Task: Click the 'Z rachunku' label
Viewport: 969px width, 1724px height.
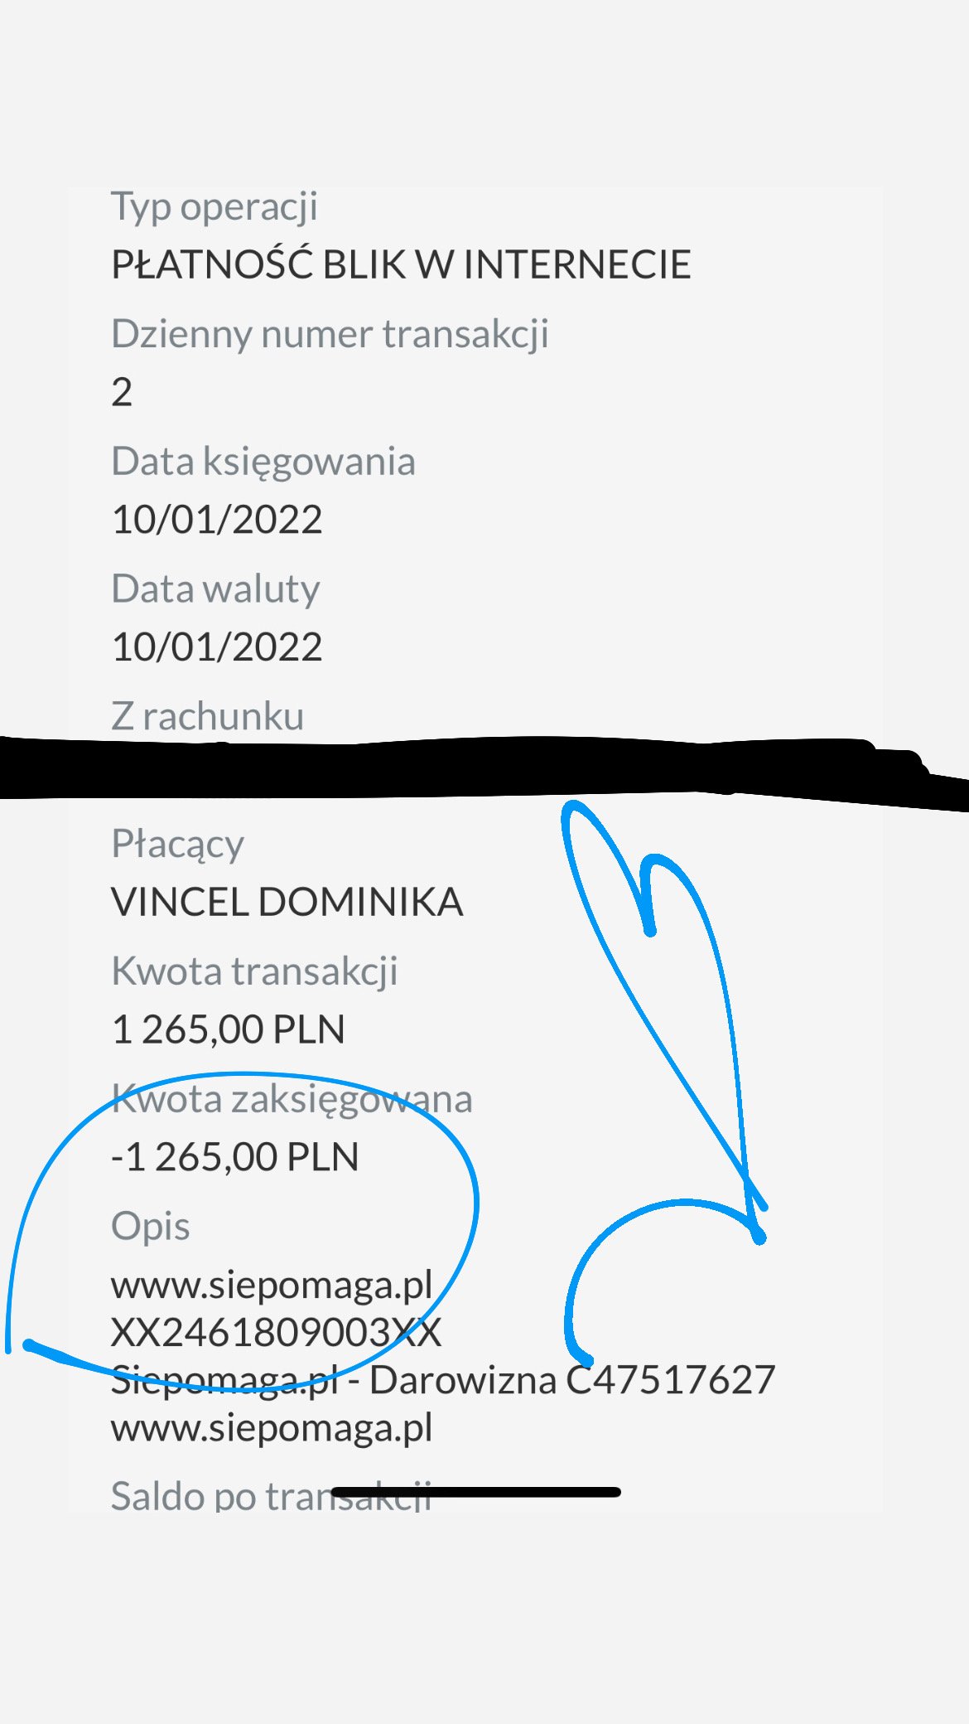Action: pyautogui.click(x=207, y=716)
